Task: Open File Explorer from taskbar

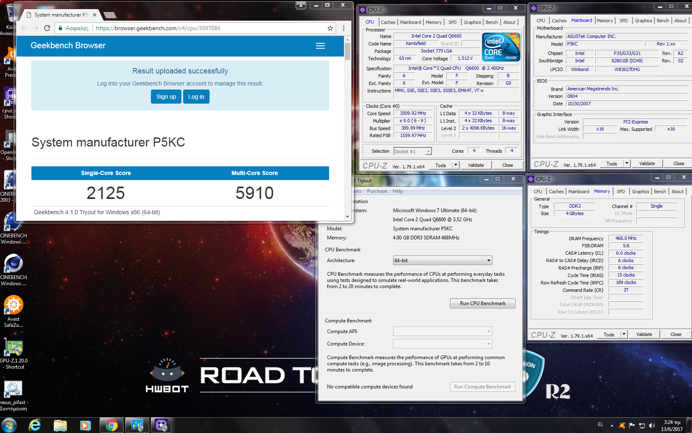Action: (60, 425)
